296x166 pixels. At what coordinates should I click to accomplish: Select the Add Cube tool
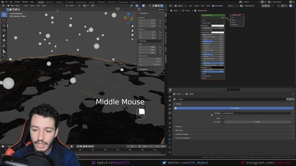click(4, 56)
